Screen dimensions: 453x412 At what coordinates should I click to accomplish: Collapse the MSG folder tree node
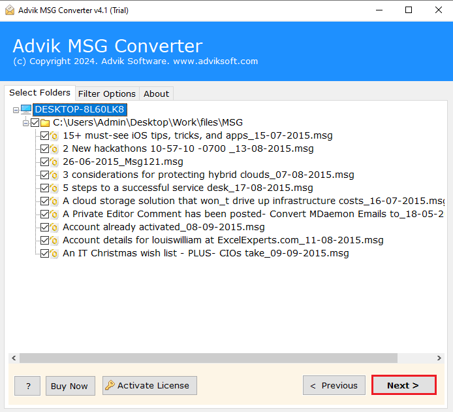[25, 123]
